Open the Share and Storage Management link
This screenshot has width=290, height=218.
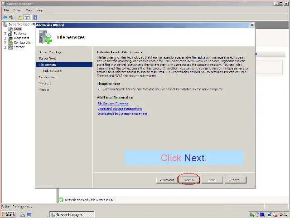tap(120, 109)
